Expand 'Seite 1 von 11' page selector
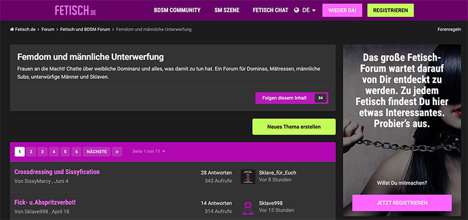Screen dimensions: 468x220 point(149,152)
